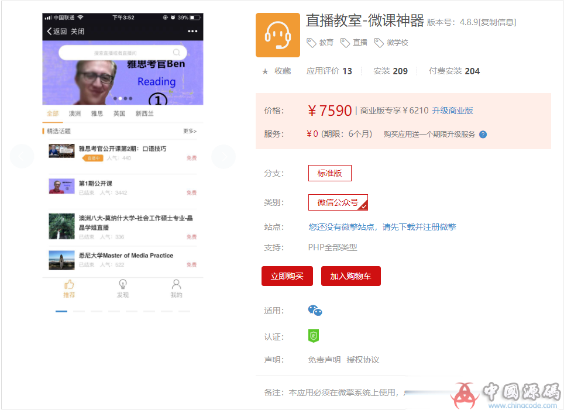Open the link to download and register 微擎
This screenshot has height=410, width=564.
point(382,228)
